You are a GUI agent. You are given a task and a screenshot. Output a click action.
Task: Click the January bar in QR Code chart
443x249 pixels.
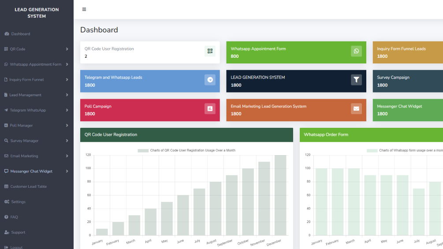[102, 232]
